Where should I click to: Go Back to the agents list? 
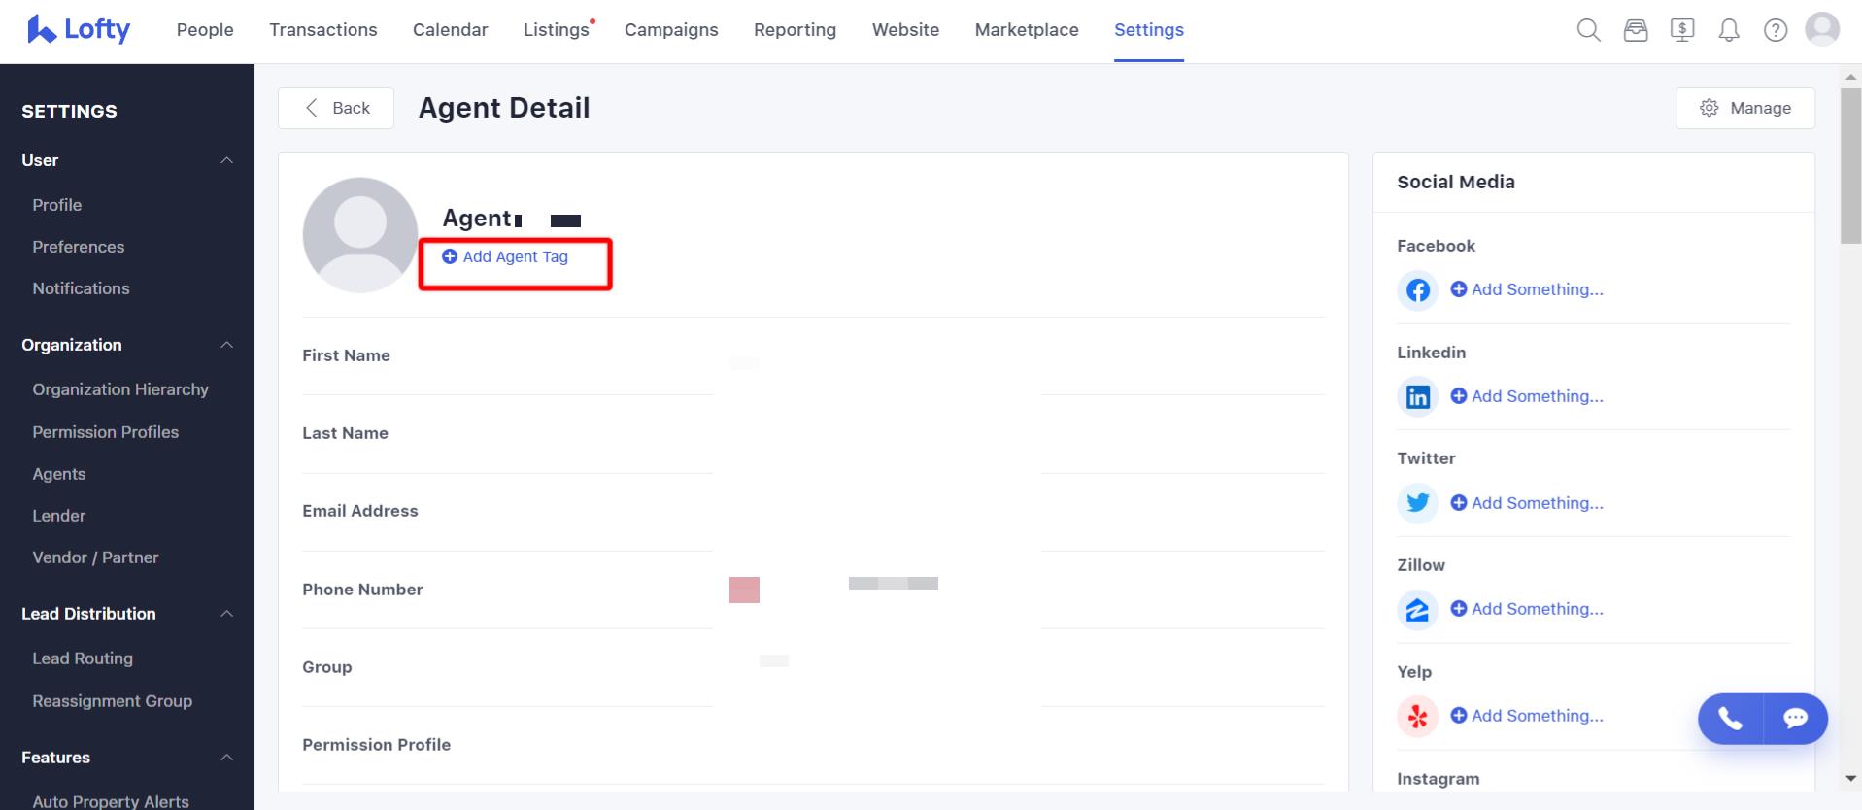tap(336, 108)
